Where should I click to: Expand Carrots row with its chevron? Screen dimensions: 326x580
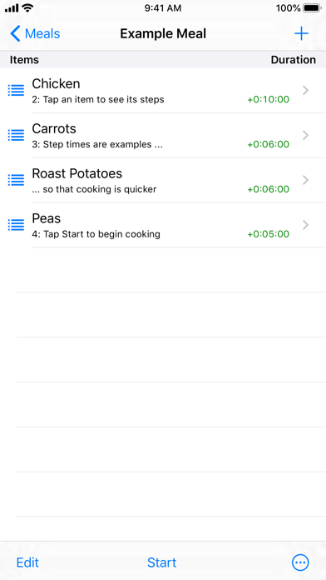[305, 135]
